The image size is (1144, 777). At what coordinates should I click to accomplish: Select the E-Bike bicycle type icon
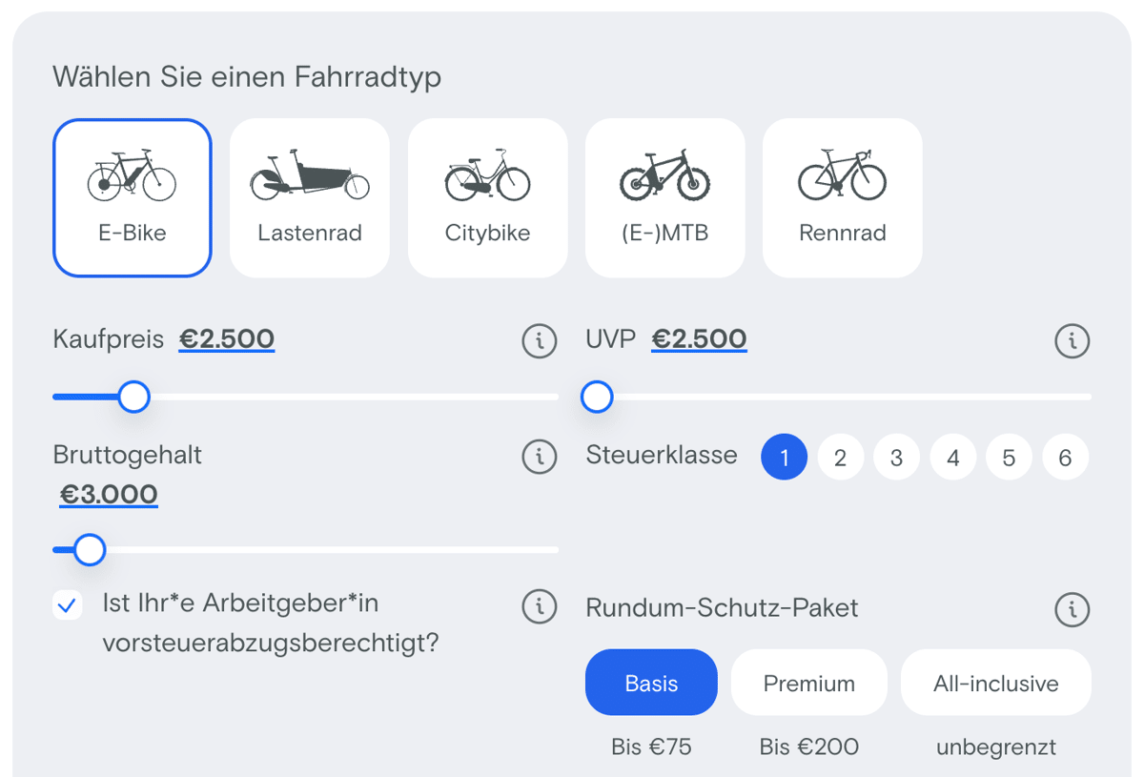click(x=132, y=196)
